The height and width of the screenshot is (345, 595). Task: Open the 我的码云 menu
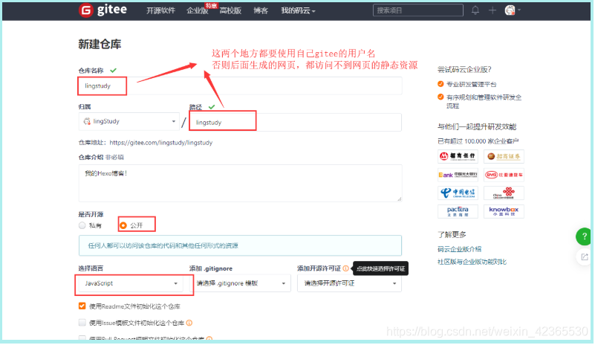(x=298, y=10)
